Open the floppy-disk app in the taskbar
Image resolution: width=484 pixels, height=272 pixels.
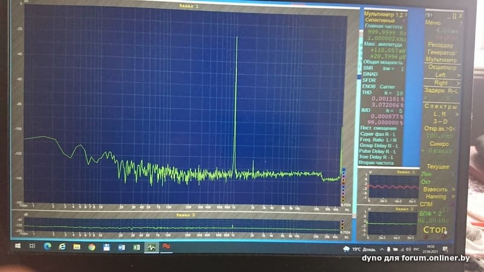click(106, 247)
